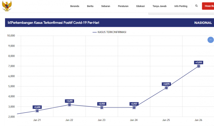
Task: Open the Sebaran navigation item
Action: coord(106,6)
